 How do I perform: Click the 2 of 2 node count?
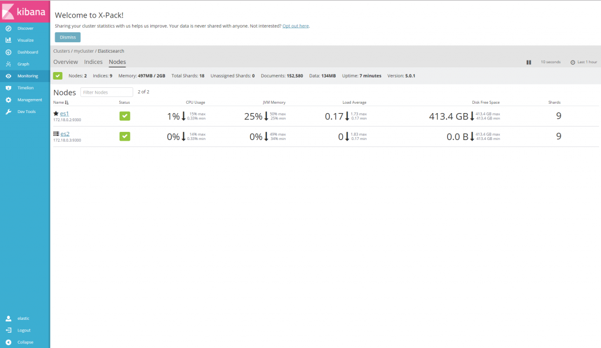[x=143, y=92]
